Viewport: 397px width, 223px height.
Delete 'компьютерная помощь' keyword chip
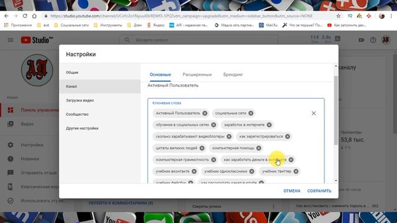point(259,148)
